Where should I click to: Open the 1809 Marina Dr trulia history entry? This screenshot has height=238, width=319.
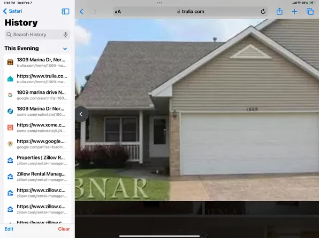[37, 62]
